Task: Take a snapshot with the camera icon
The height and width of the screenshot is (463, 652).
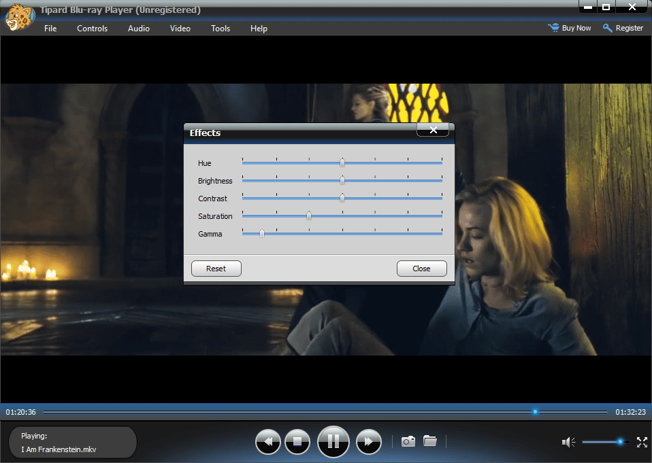Action: tap(408, 441)
